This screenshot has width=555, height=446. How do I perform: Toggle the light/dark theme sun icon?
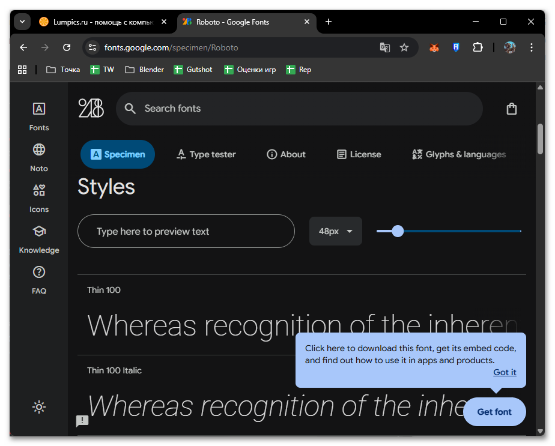pyautogui.click(x=39, y=407)
